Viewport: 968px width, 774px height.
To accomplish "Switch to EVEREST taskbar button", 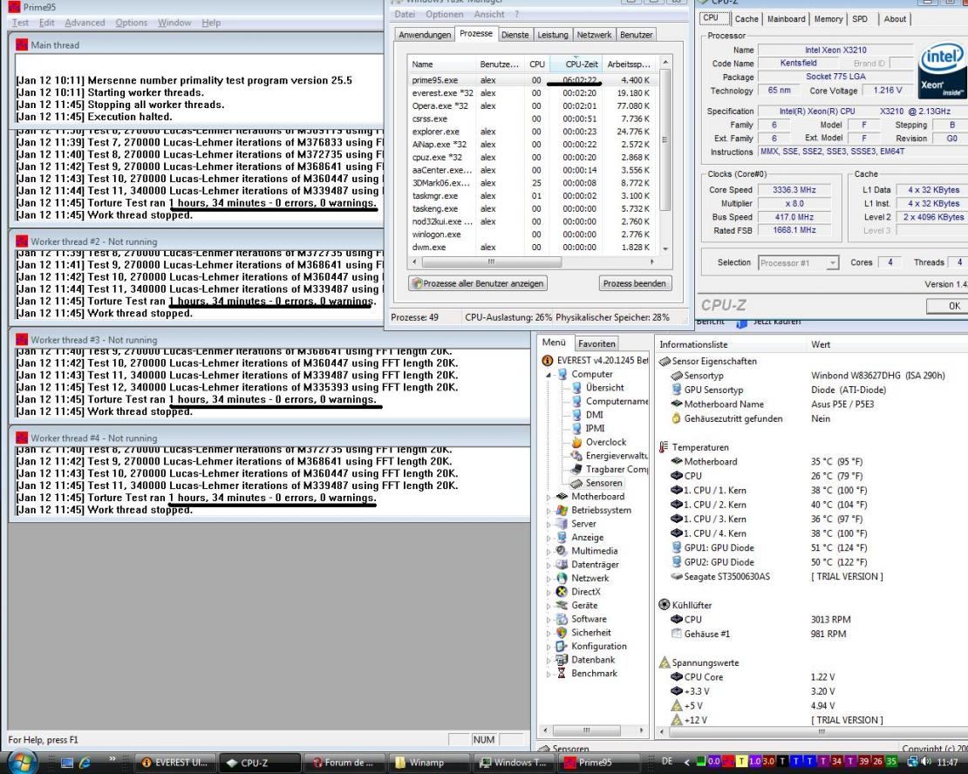I will point(176,763).
